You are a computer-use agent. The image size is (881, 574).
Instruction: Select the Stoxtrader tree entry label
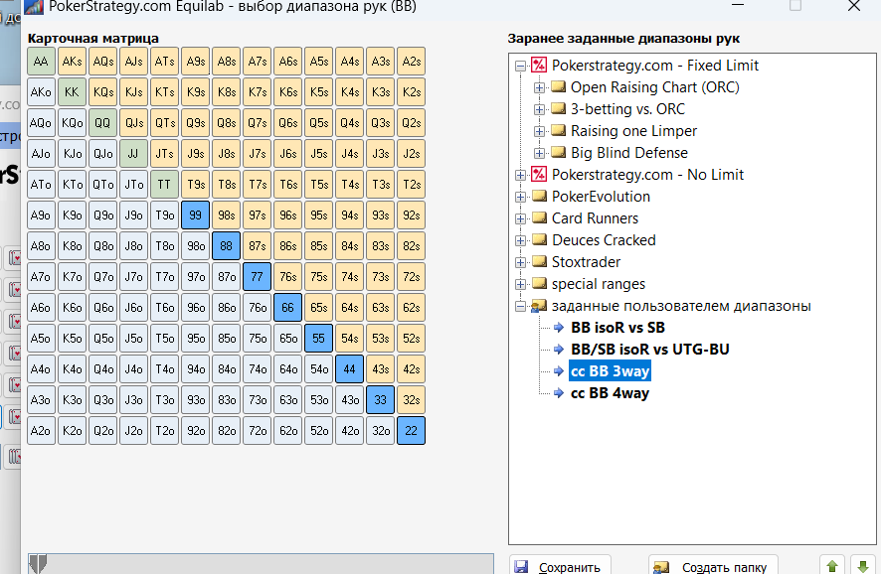[x=586, y=262]
